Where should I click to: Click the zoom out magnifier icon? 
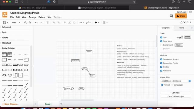click(30, 22)
